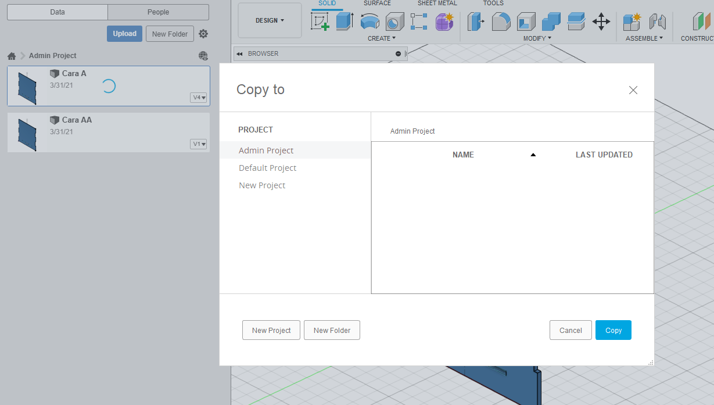Select the Create Sketch tool
The height and width of the screenshot is (405, 714).
pos(320,21)
